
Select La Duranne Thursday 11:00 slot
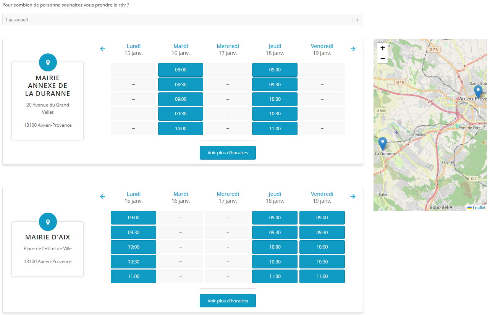click(275, 129)
